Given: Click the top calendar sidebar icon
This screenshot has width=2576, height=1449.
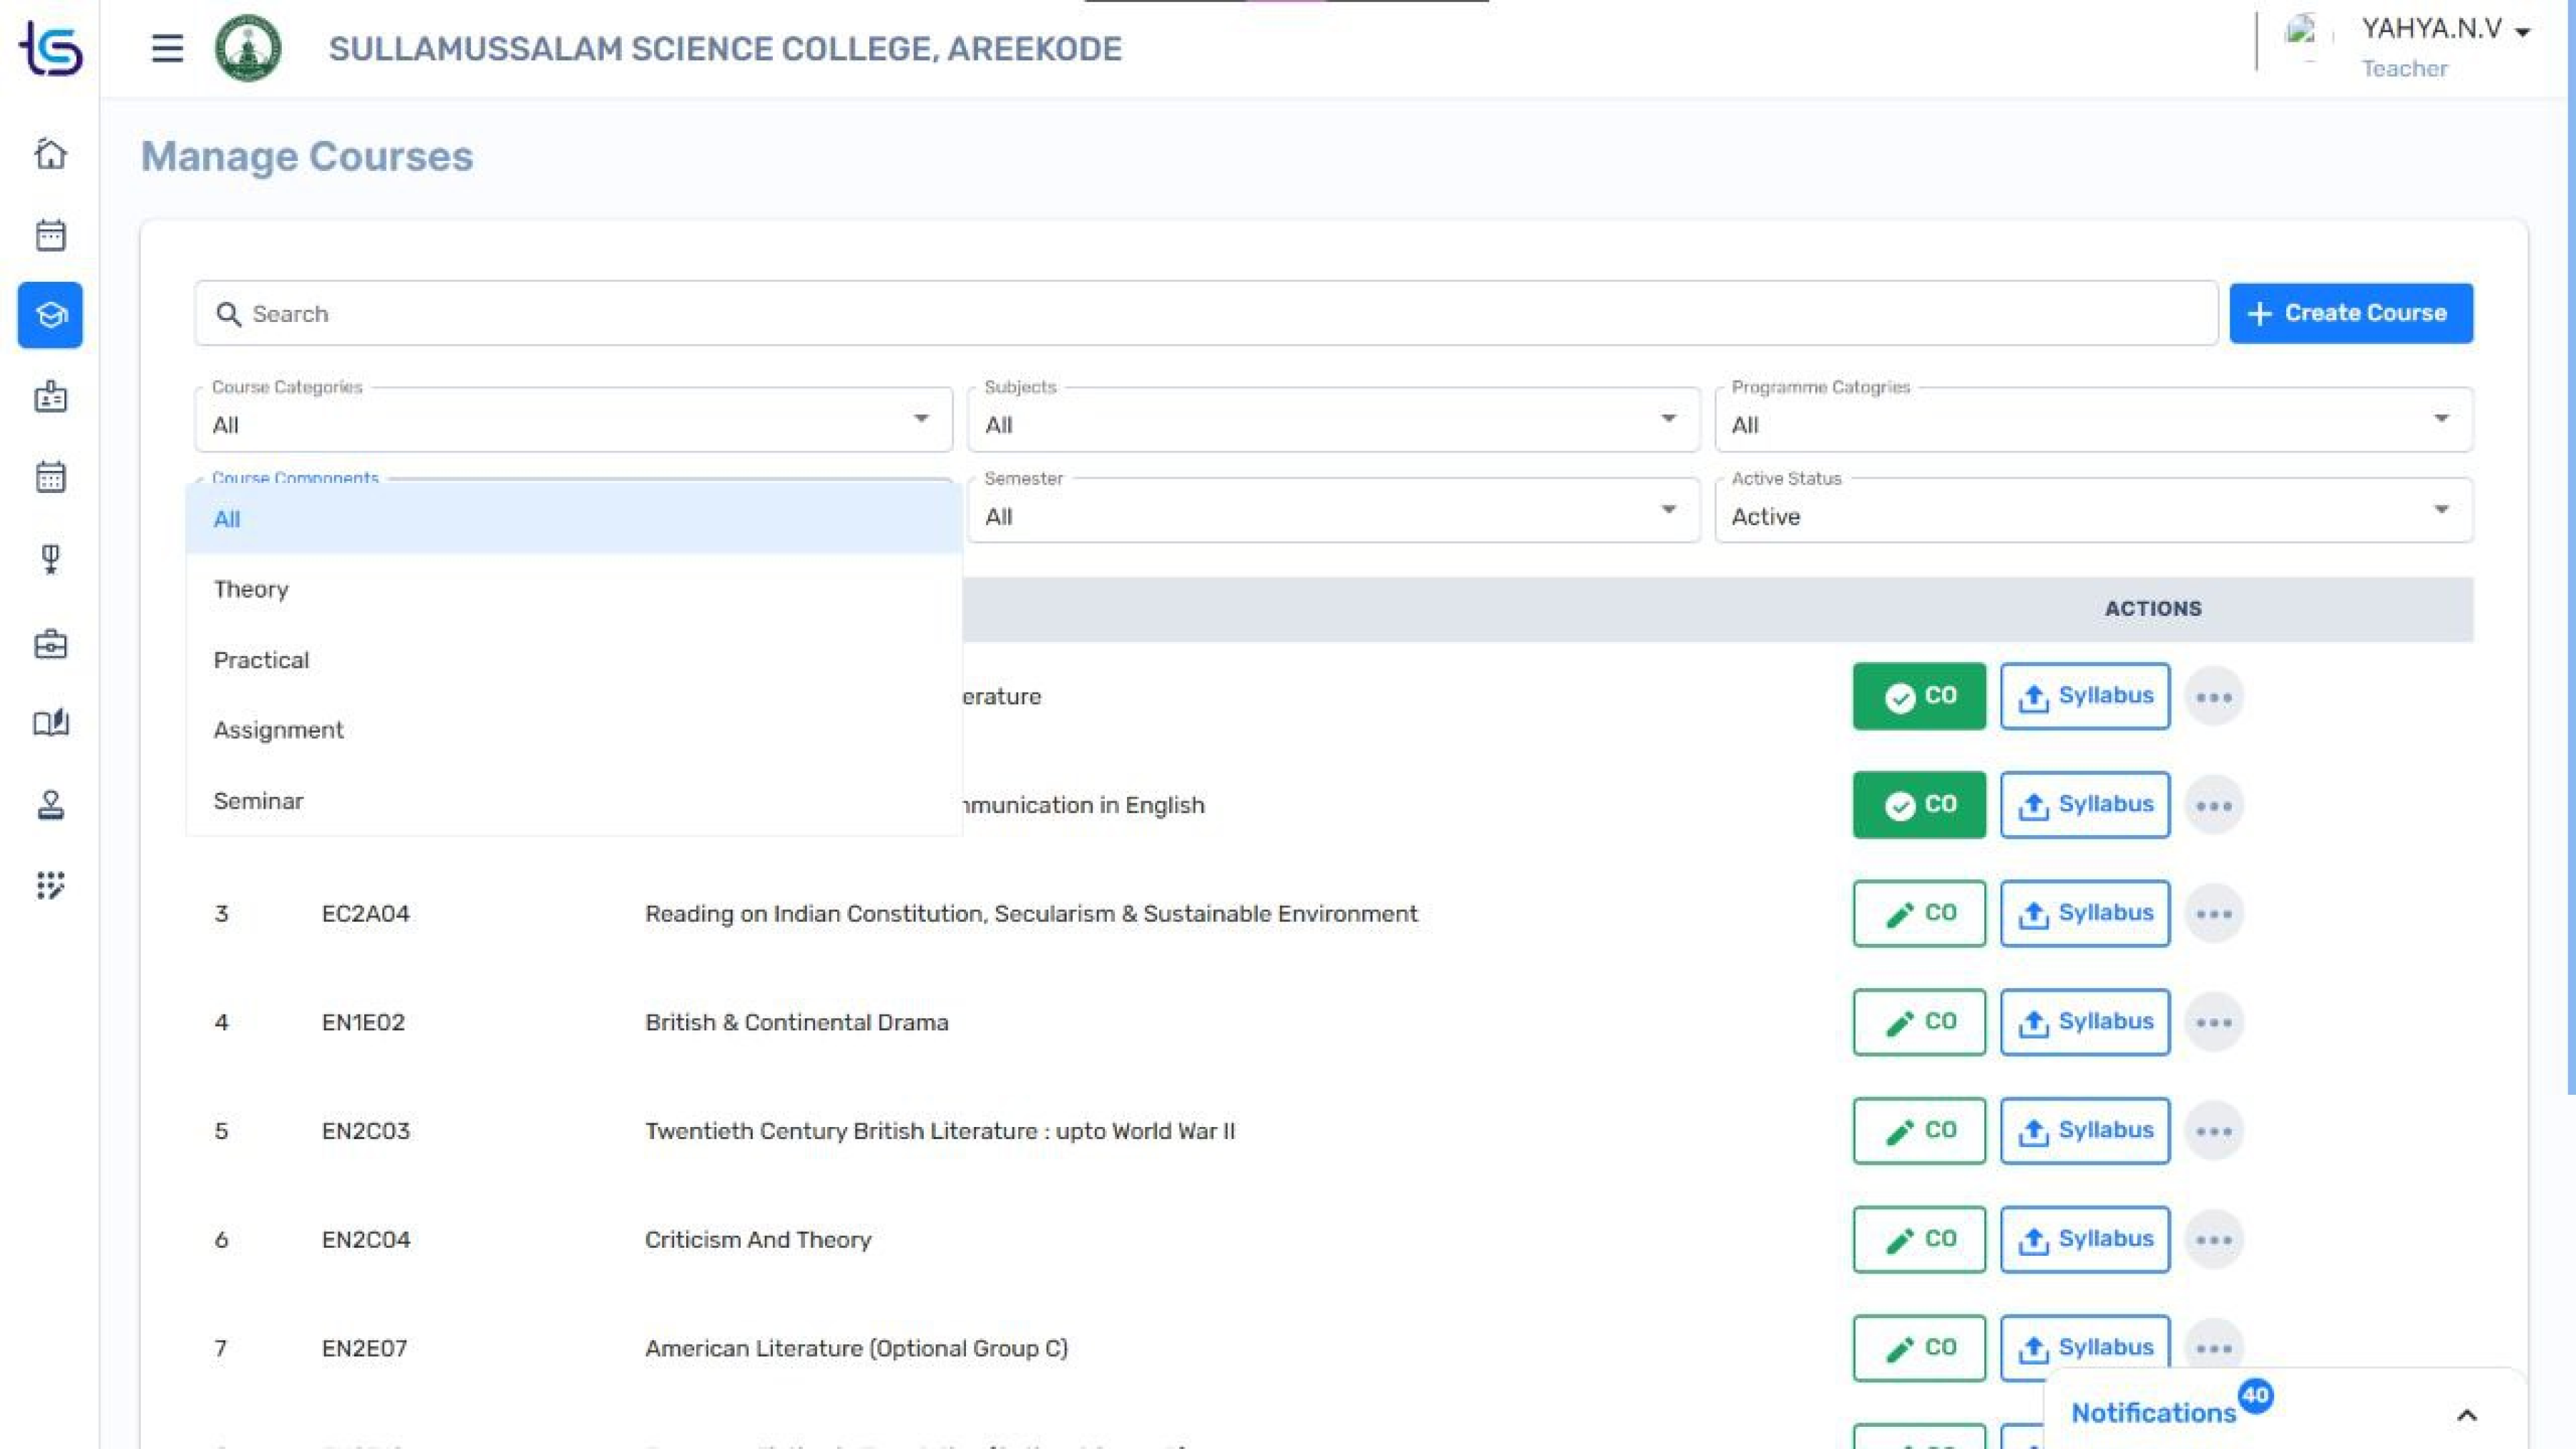Looking at the screenshot, I should [x=50, y=235].
